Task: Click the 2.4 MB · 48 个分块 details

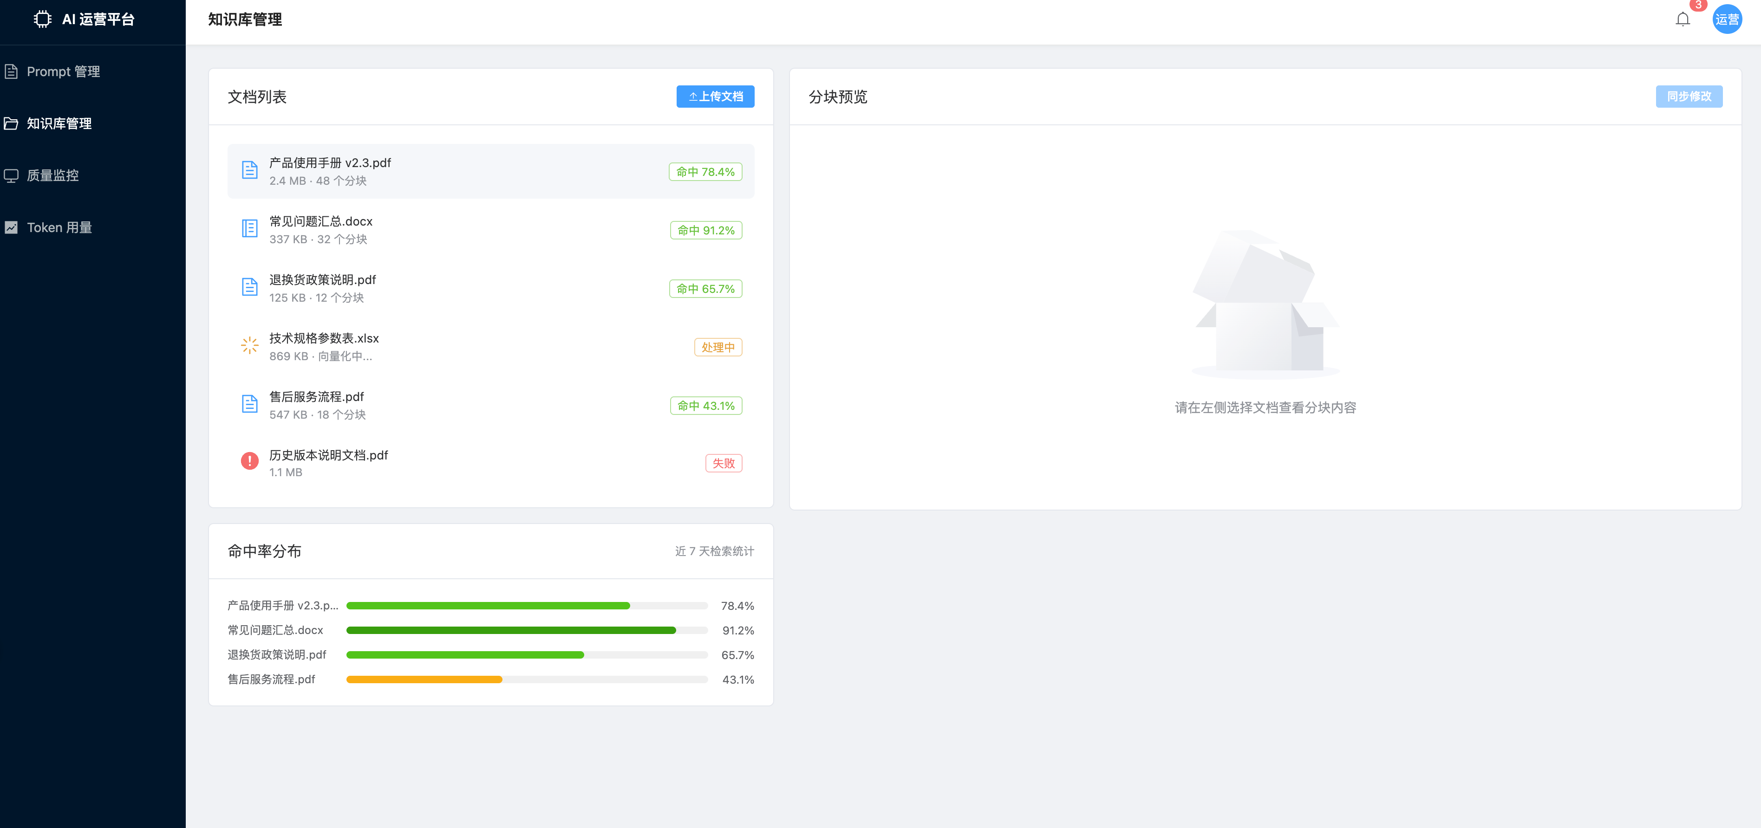Action: tap(318, 181)
